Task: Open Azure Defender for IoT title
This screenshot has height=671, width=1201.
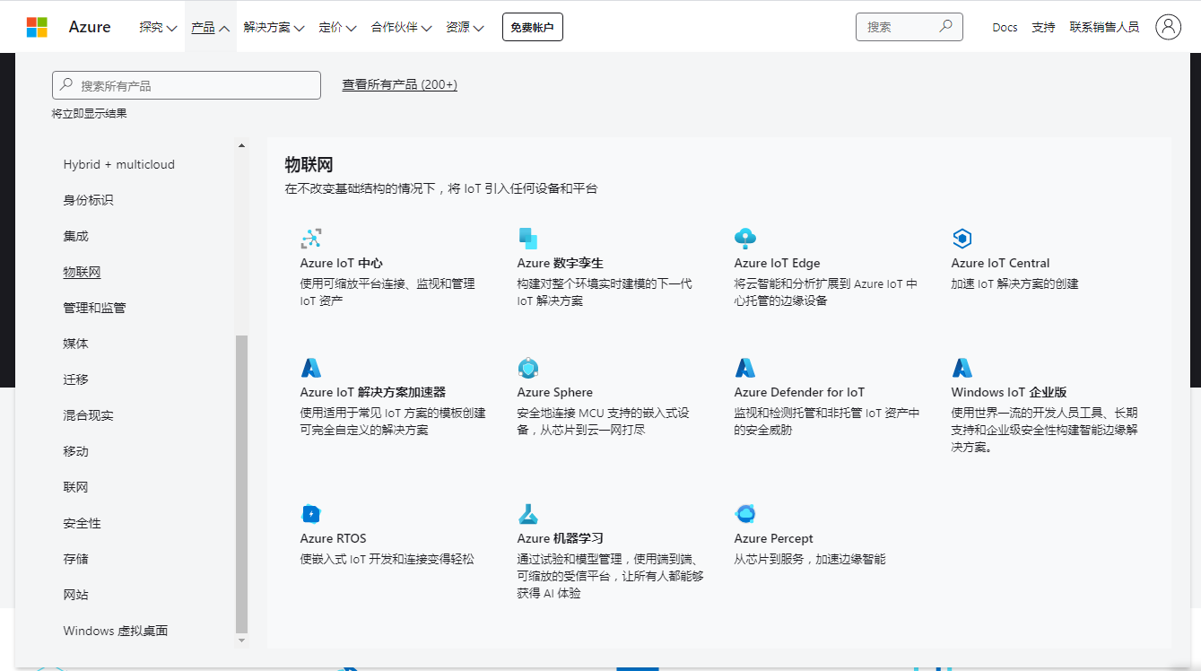Action: point(799,392)
